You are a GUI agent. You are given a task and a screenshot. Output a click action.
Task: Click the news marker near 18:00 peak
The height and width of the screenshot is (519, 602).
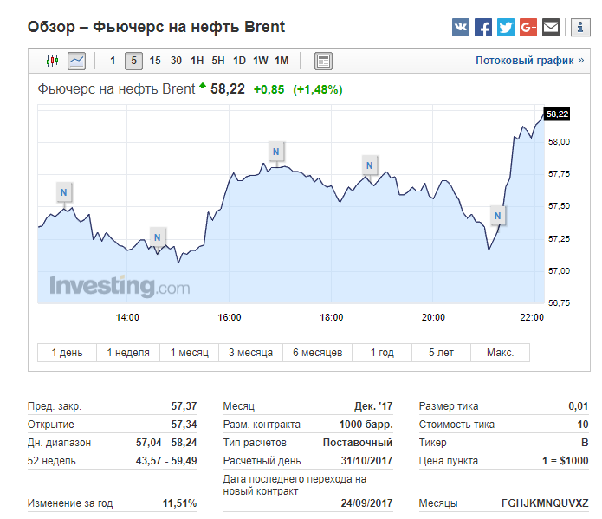click(x=370, y=165)
